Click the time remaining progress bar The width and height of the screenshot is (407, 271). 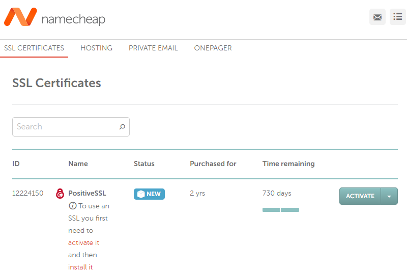(281, 210)
